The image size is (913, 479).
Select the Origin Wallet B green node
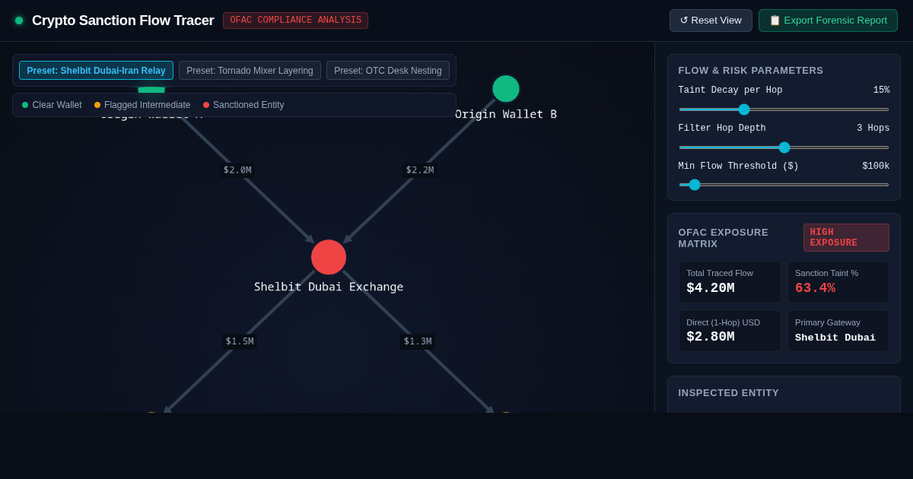(506, 89)
